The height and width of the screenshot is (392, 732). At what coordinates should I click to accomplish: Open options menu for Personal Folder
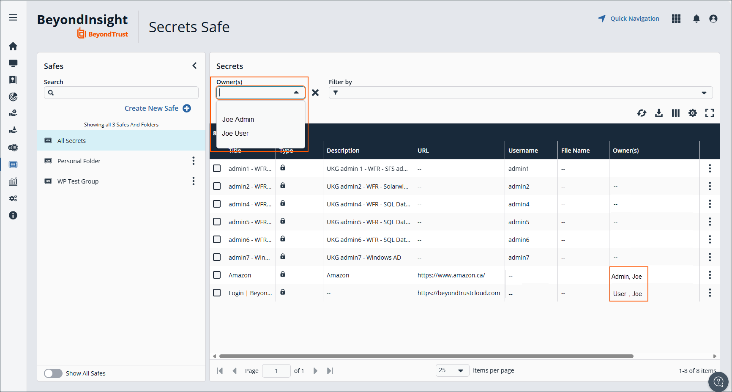(x=194, y=161)
